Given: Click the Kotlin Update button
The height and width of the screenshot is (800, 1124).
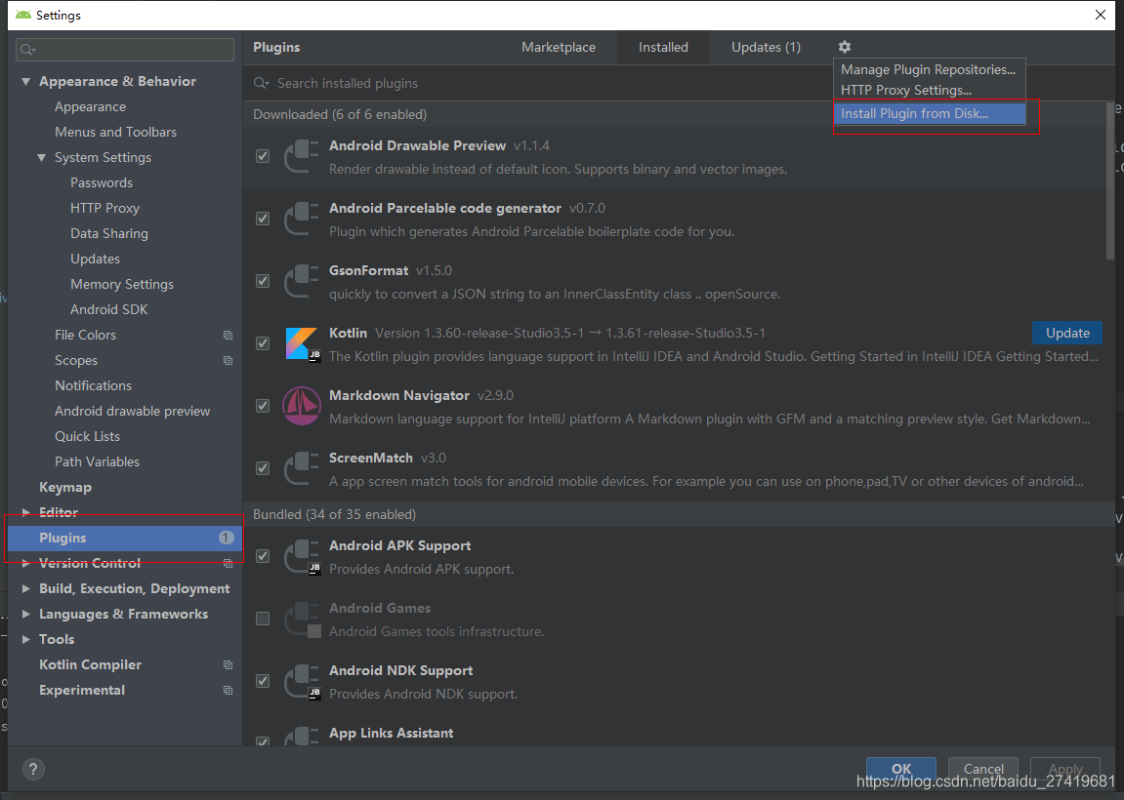Looking at the screenshot, I should point(1067,333).
